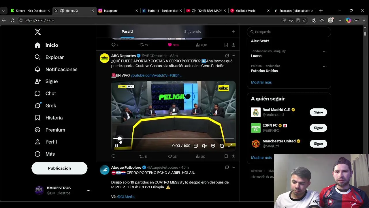The width and height of the screenshot is (369, 208).
Task: Unmute the EL REAL MADRID browser tab
Action: (x=194, y=11)
